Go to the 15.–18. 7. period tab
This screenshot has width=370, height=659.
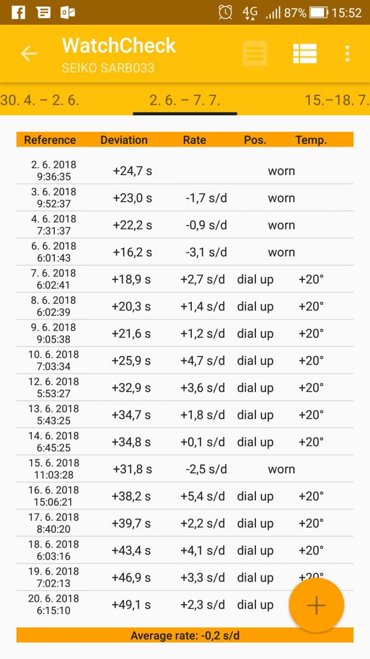[337, 100]
